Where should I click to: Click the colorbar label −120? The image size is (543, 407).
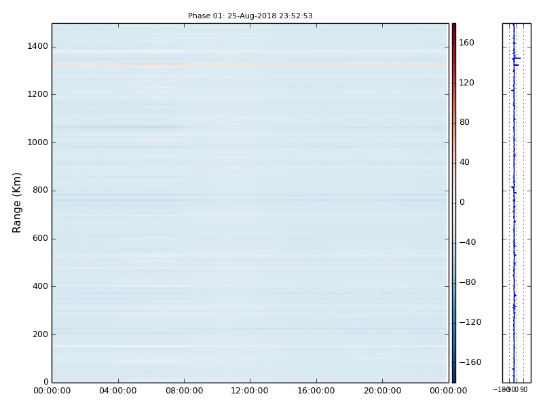click(470, 322)
